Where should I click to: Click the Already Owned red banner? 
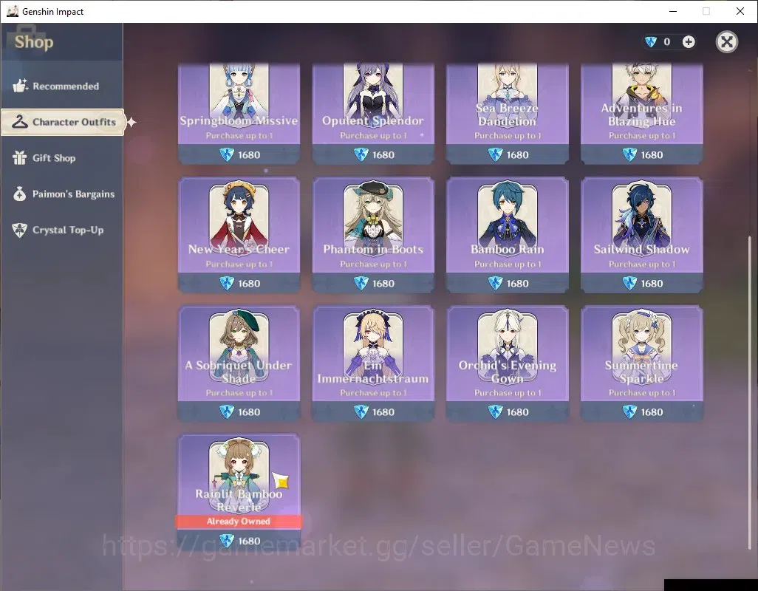(x=239, y=521)
